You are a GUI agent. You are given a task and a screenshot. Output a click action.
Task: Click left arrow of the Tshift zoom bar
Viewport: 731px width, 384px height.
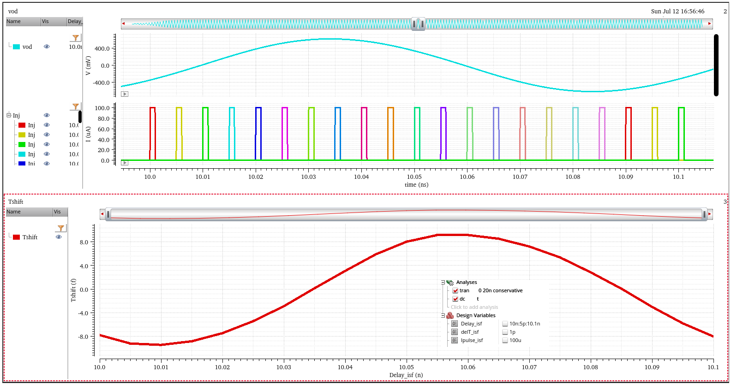[x=102, y=214]
